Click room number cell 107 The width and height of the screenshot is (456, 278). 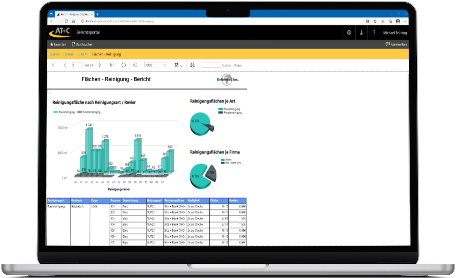[x=115, y=243]
